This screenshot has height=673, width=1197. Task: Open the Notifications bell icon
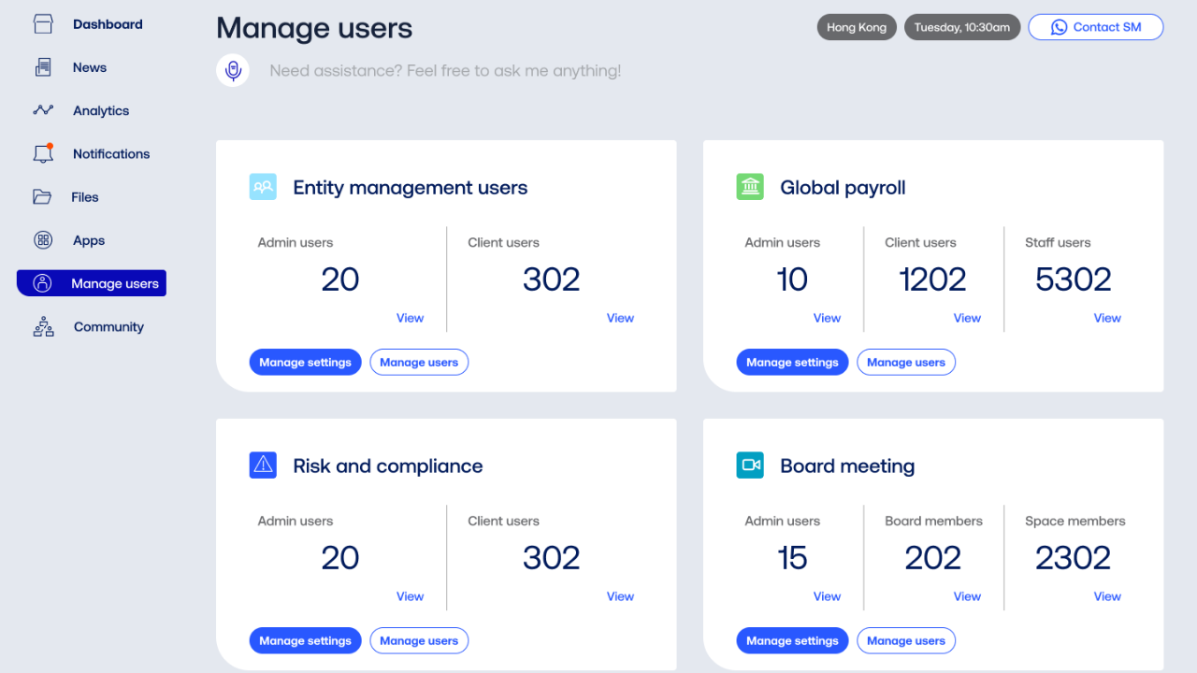[43, 154]
